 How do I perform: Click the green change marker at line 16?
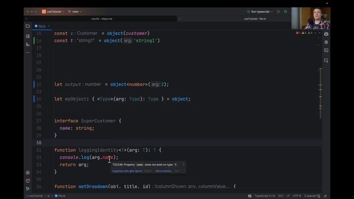34,40
